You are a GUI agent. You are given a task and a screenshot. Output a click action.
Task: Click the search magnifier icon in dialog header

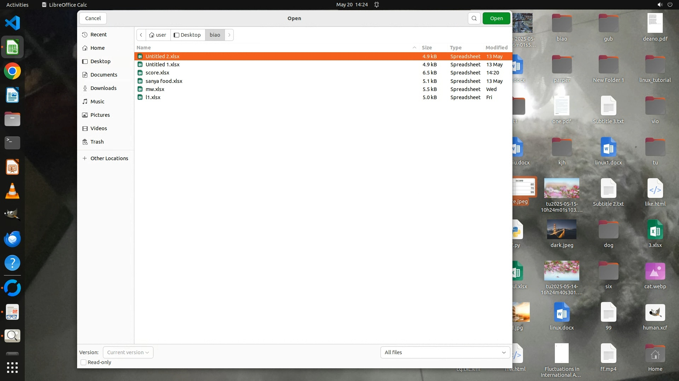474,18
